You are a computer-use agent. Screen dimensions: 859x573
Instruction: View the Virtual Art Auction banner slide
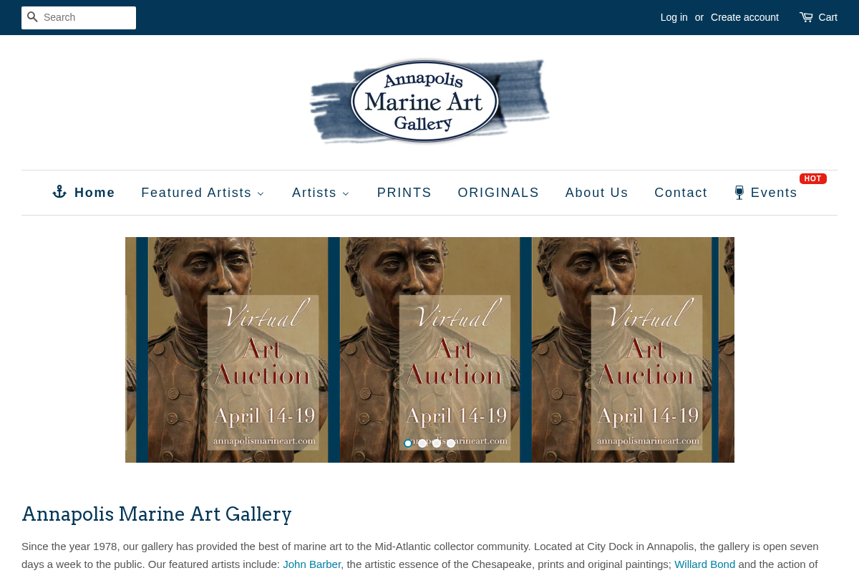coord(429,350)
